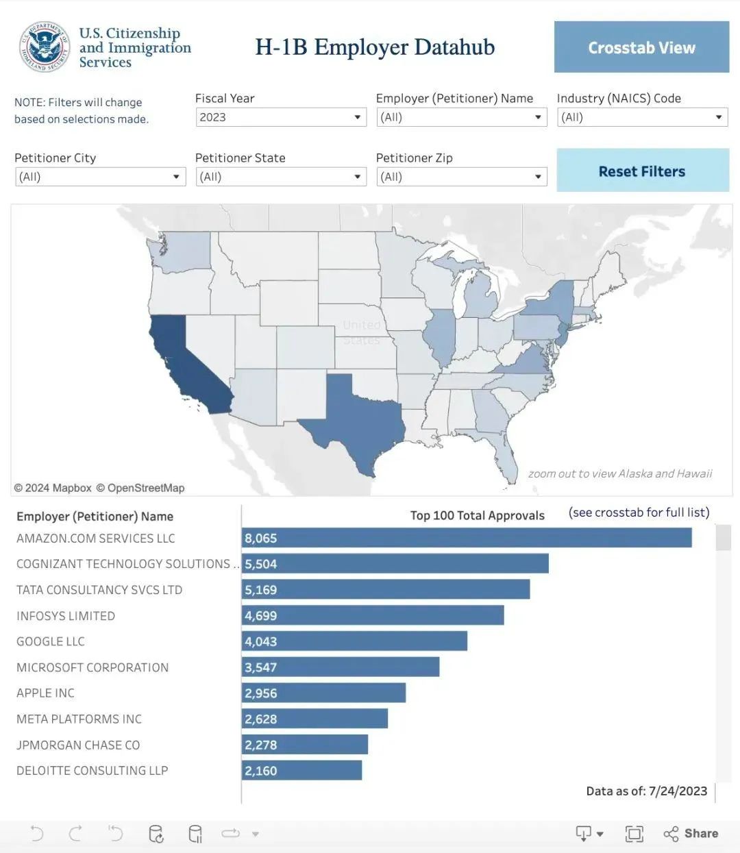
Task: Select the Amazon.com Services bar showing 8,065
Action: click(x=467, y=538)
